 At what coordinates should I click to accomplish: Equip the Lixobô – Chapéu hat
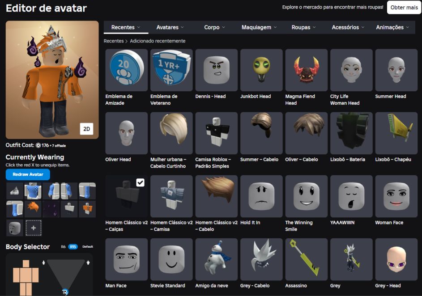pyautogui.click(x=396, y=133)
